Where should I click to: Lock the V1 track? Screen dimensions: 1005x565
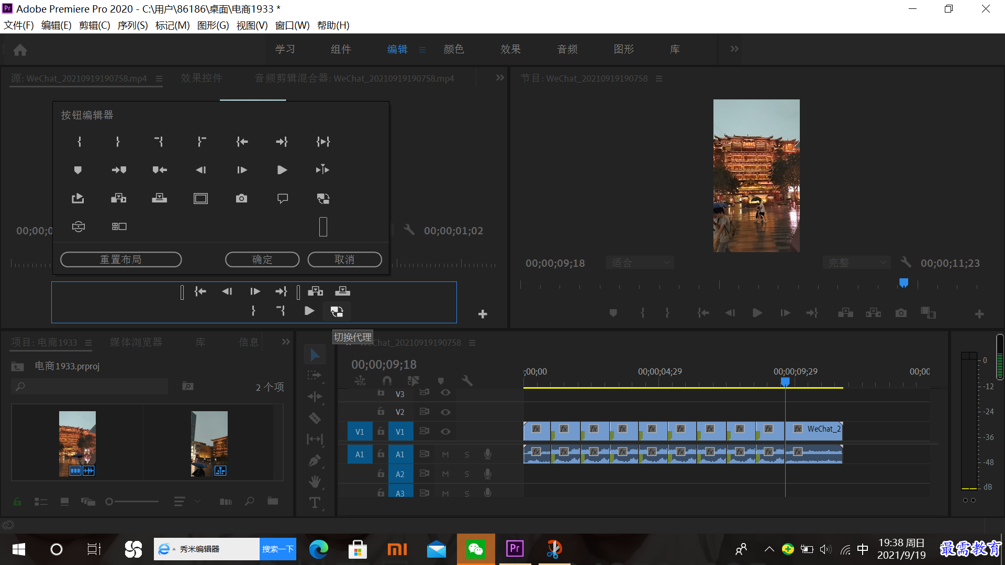coord(381,432)
